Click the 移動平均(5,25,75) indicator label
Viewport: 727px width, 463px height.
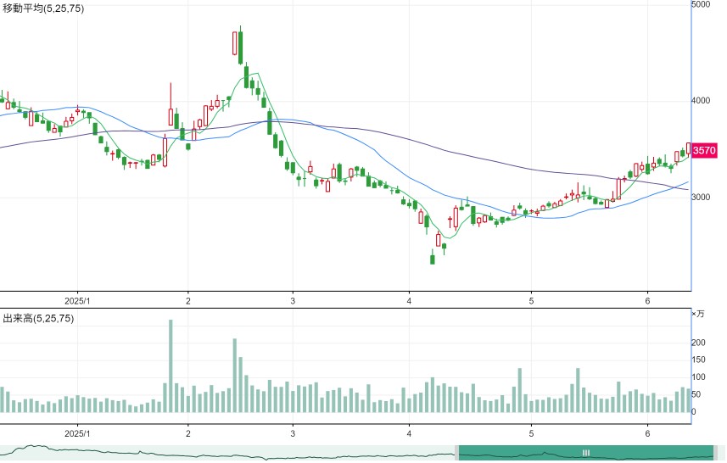(x=43, y=8)
